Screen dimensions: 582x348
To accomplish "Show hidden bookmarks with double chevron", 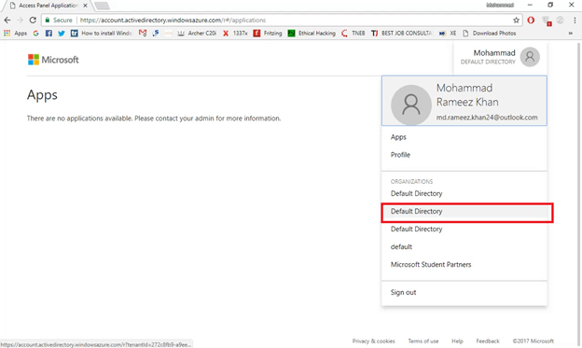I will (x=571, y=33).
